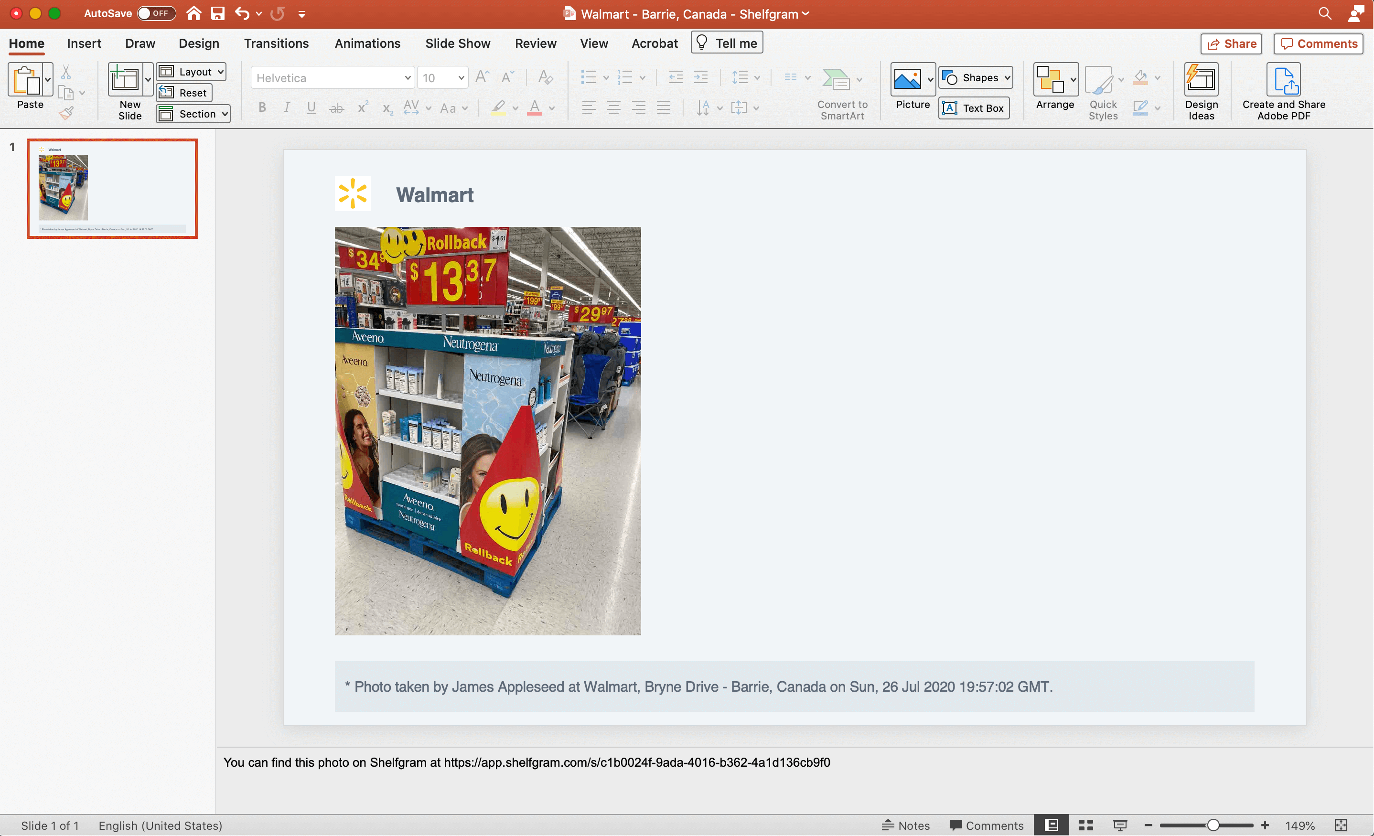Start the slide show from the status bar

(x=1120, y=825)
